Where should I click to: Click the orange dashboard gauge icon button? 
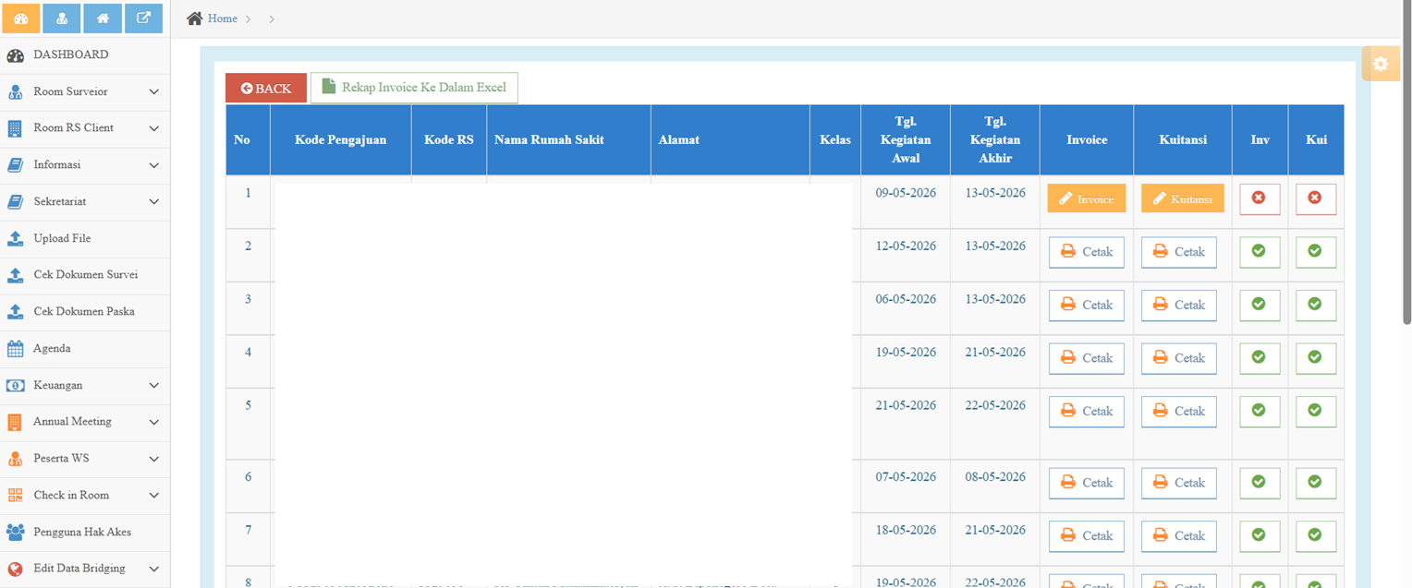21,18
